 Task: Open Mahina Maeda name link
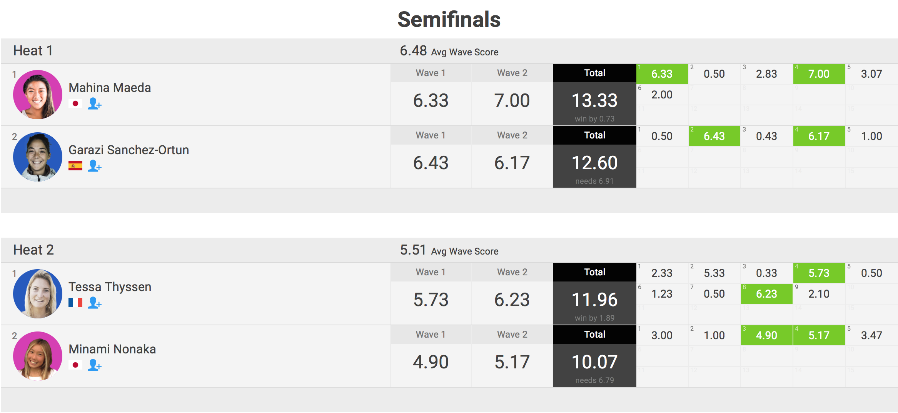point(110,88)
